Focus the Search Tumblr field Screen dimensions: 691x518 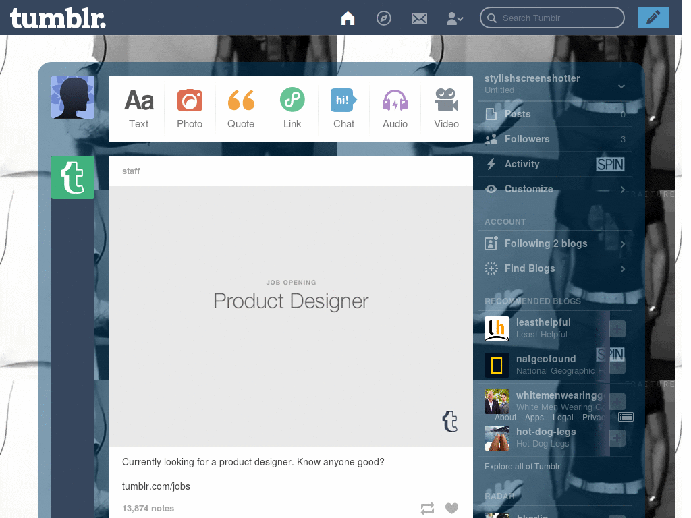pos(552,18)
